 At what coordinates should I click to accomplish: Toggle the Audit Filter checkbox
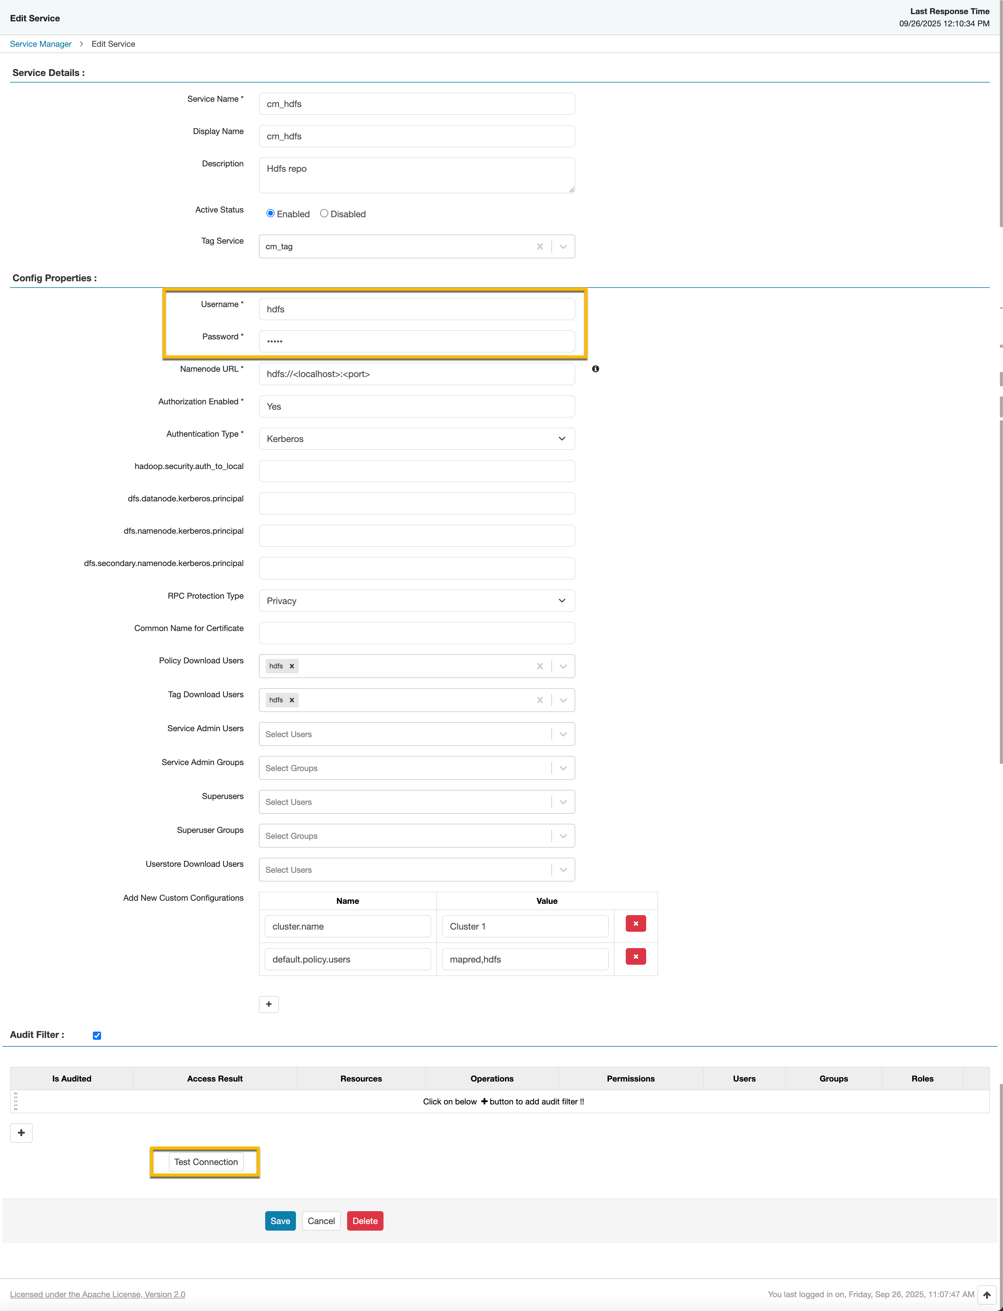(97, 1035)
